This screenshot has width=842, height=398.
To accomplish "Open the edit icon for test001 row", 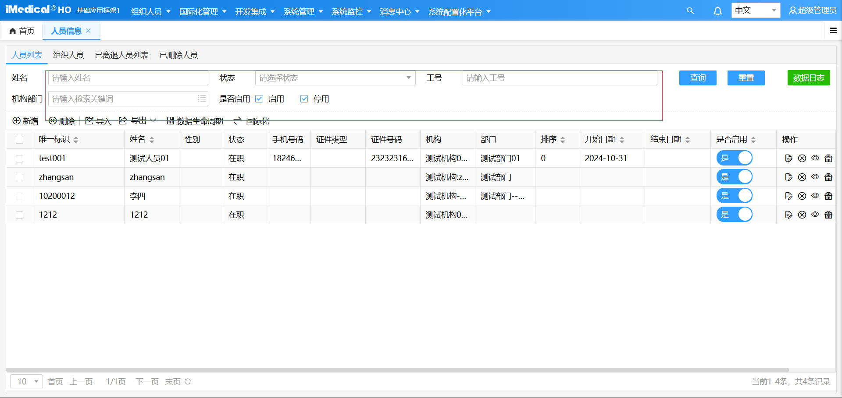I will (788, 158).
